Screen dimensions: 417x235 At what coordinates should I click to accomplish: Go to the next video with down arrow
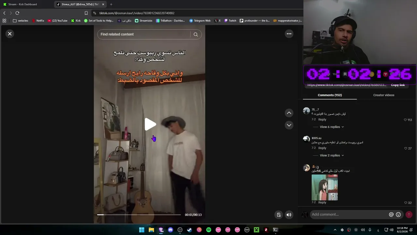tap(289, 125)
